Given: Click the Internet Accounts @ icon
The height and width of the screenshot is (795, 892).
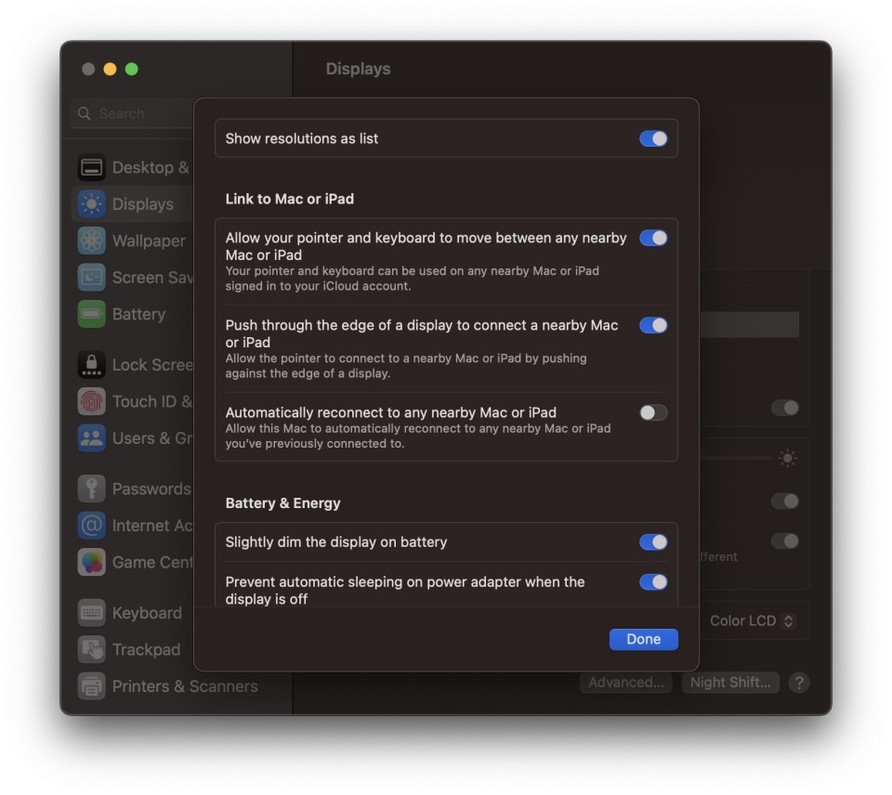Looking at the screenshot, I should pos(91,526).
